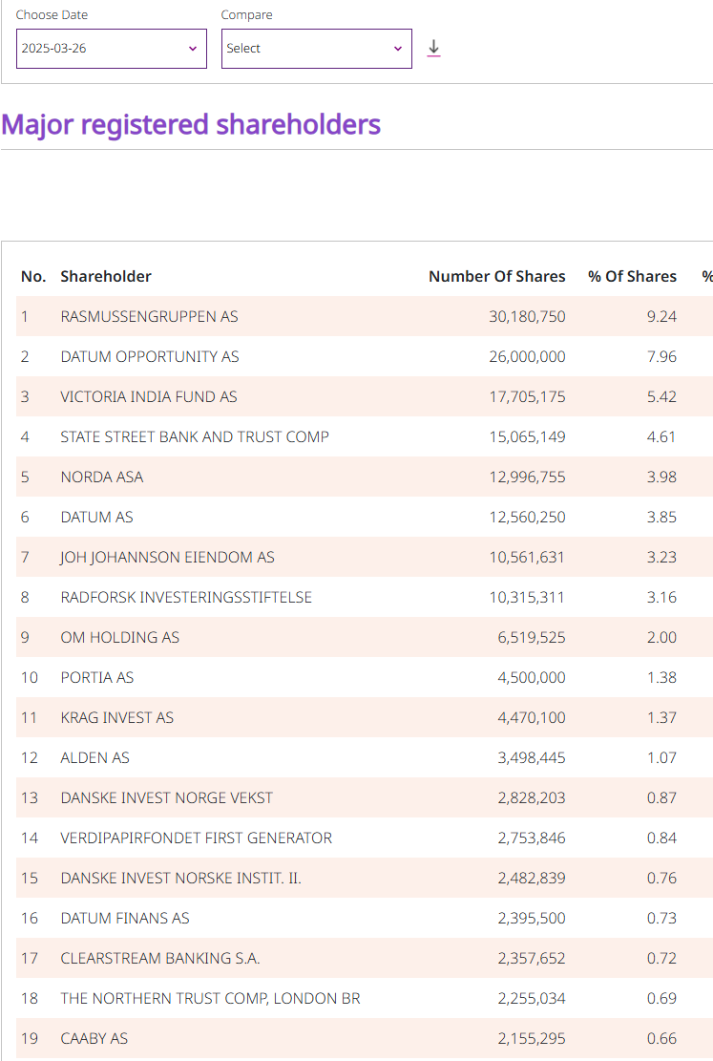This screenshot has height=1061, width=713.
Task: Click percentage value 0.84
Action: pyautogui.click(x=661, y=838)
